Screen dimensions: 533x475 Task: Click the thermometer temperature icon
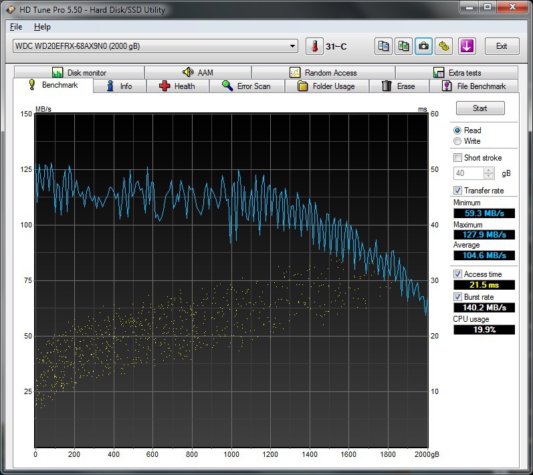click(314, 46)
